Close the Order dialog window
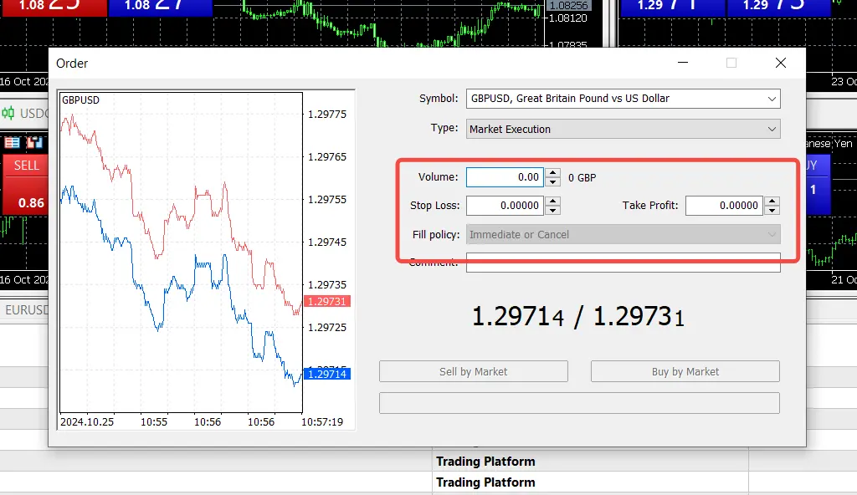 click(781, 64)
